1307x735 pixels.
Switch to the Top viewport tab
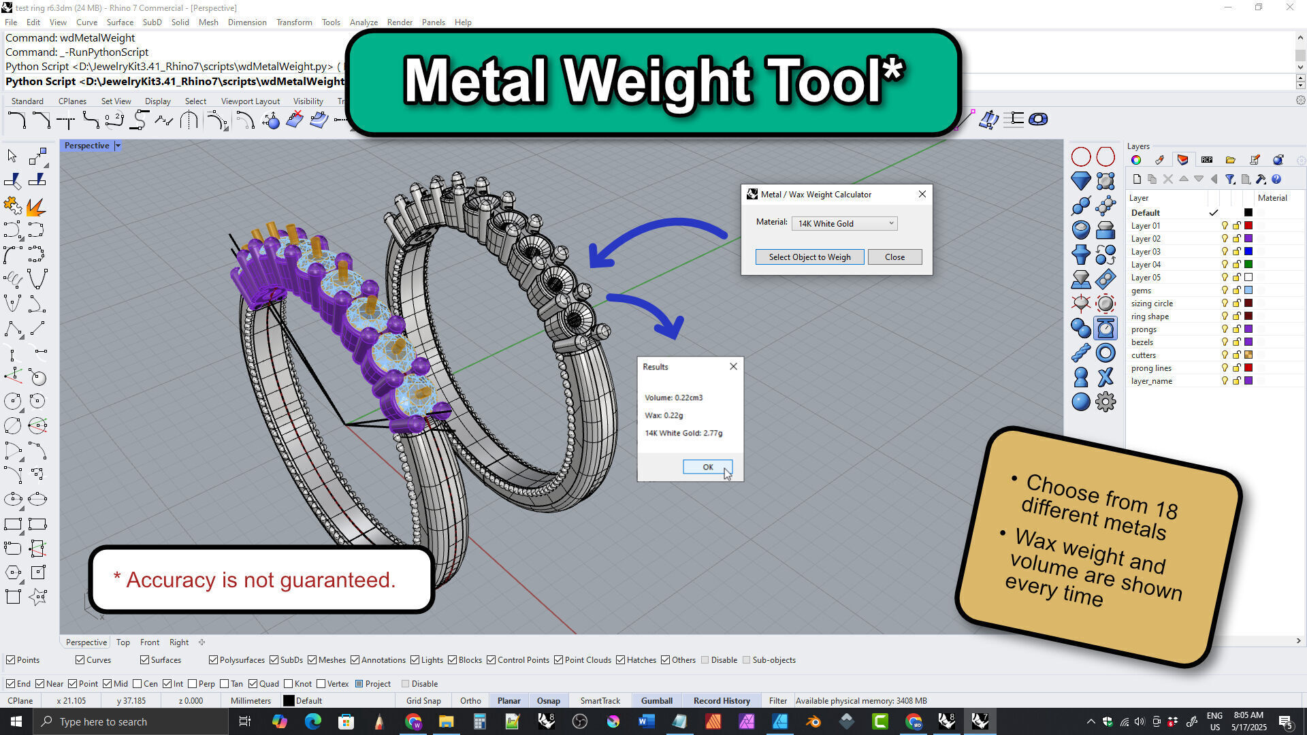pyautogui.click(x=123, y=642)
